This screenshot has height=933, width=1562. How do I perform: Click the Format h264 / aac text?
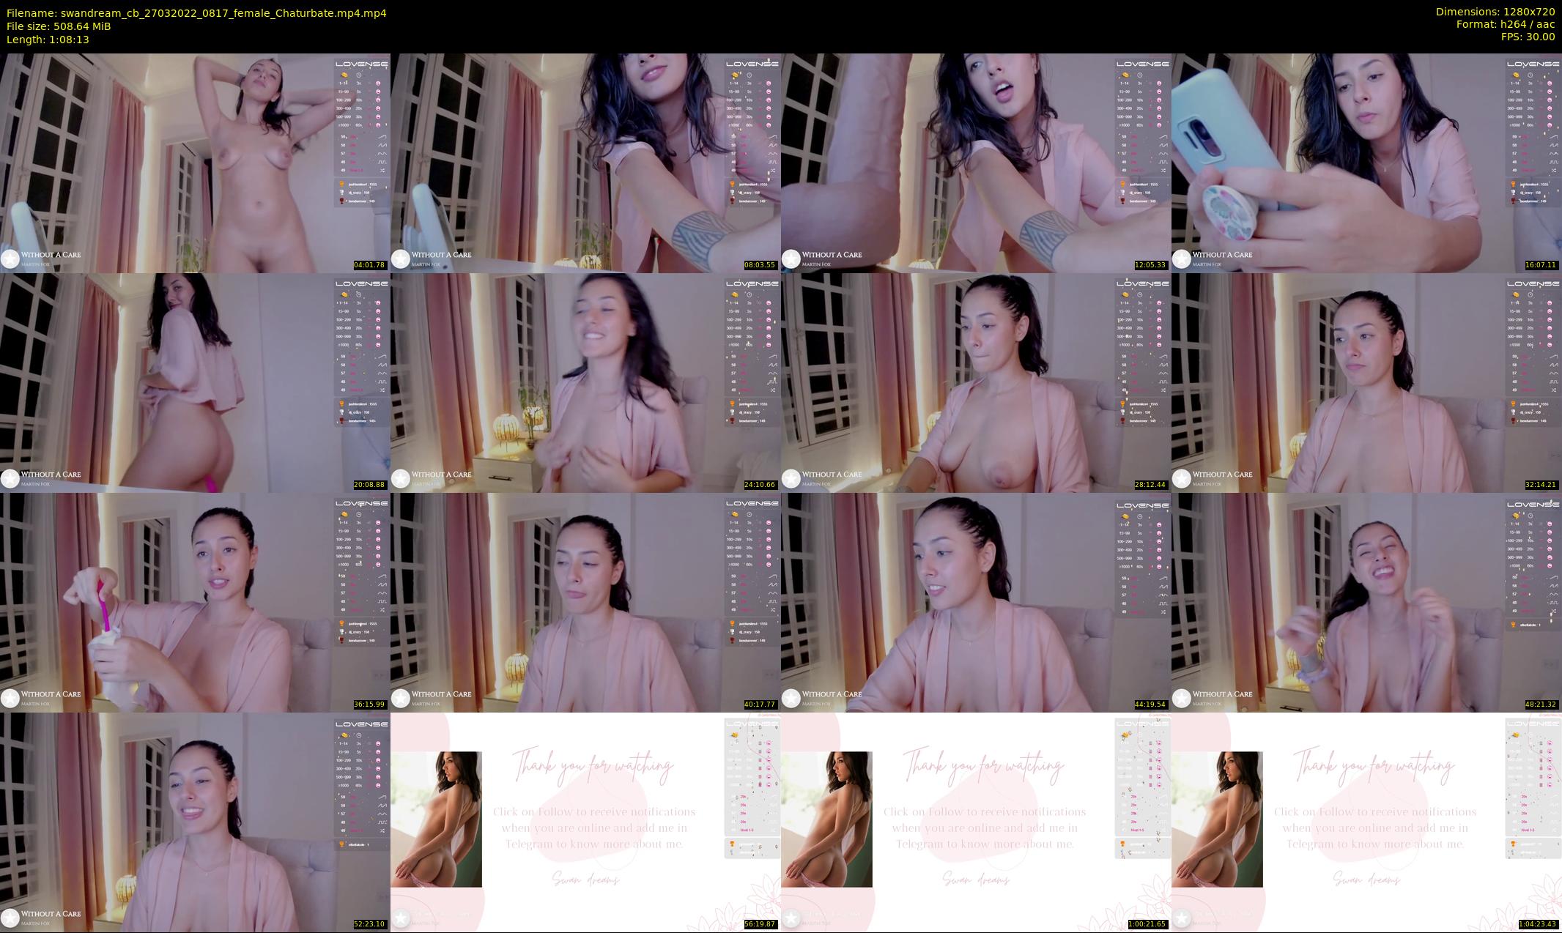[1505, 24]
